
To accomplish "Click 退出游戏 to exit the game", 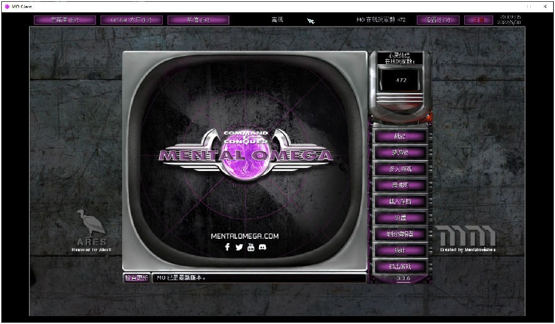I will click(400, 267).
